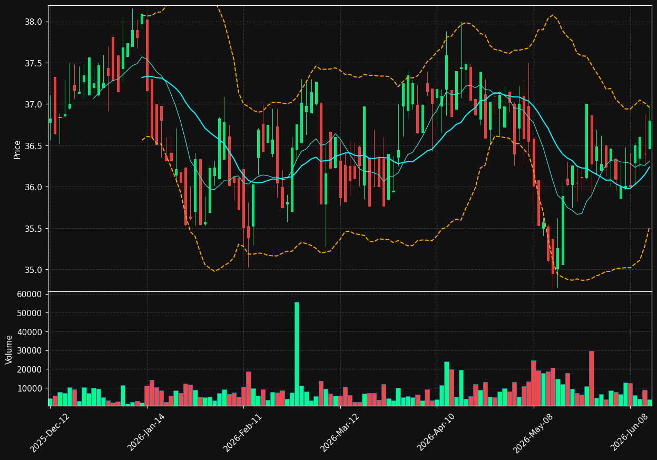Pick the 2026-May-08 date label
The image size is (657, 460).
click(533, 432)
